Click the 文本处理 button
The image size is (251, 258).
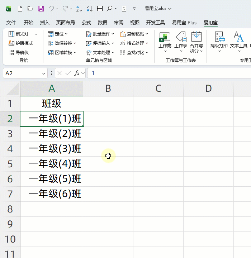100,53
